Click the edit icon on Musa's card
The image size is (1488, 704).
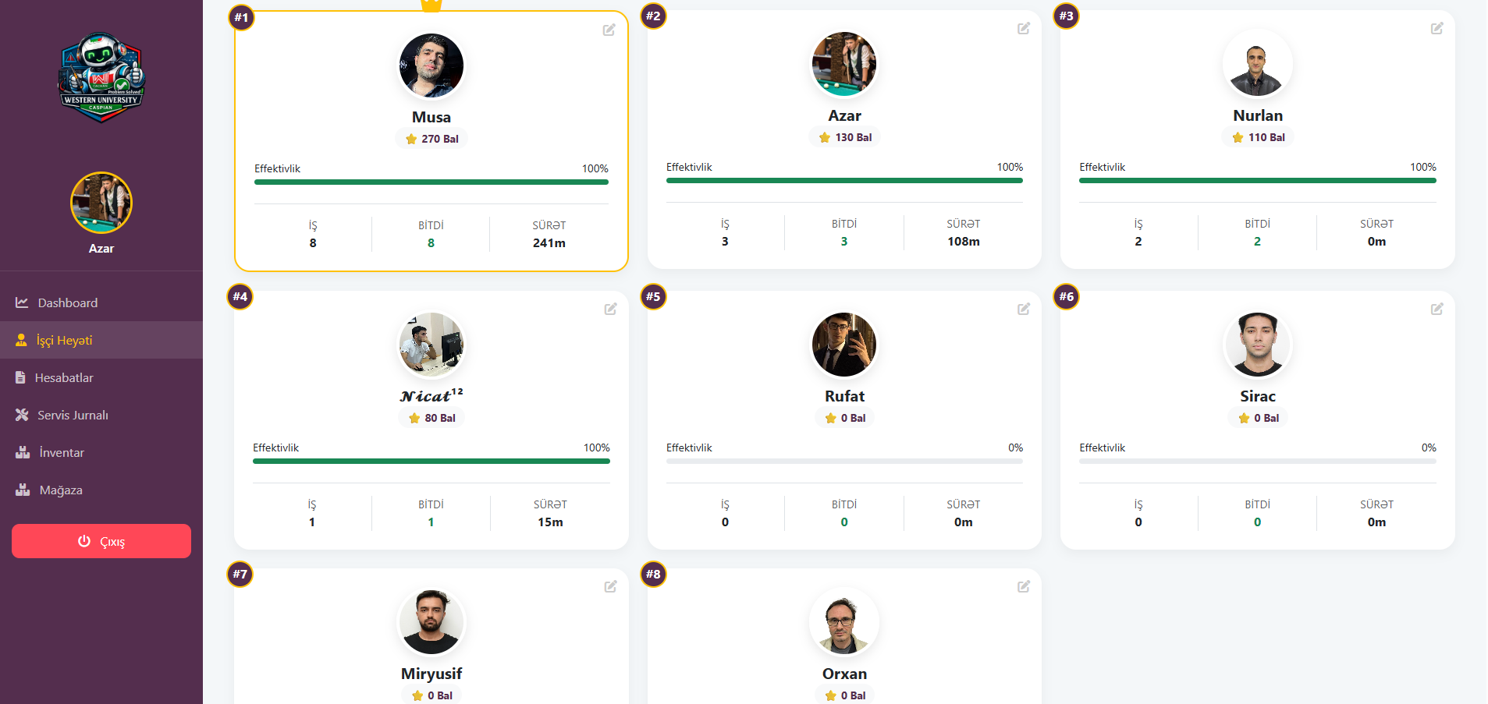point(609,30)
